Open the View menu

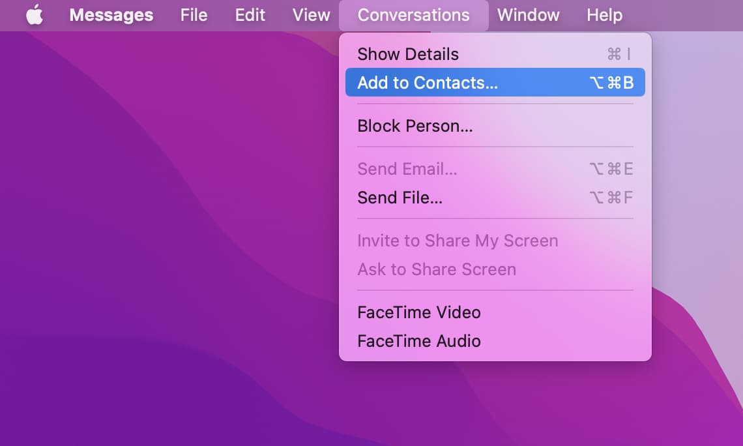pos(311,15)
